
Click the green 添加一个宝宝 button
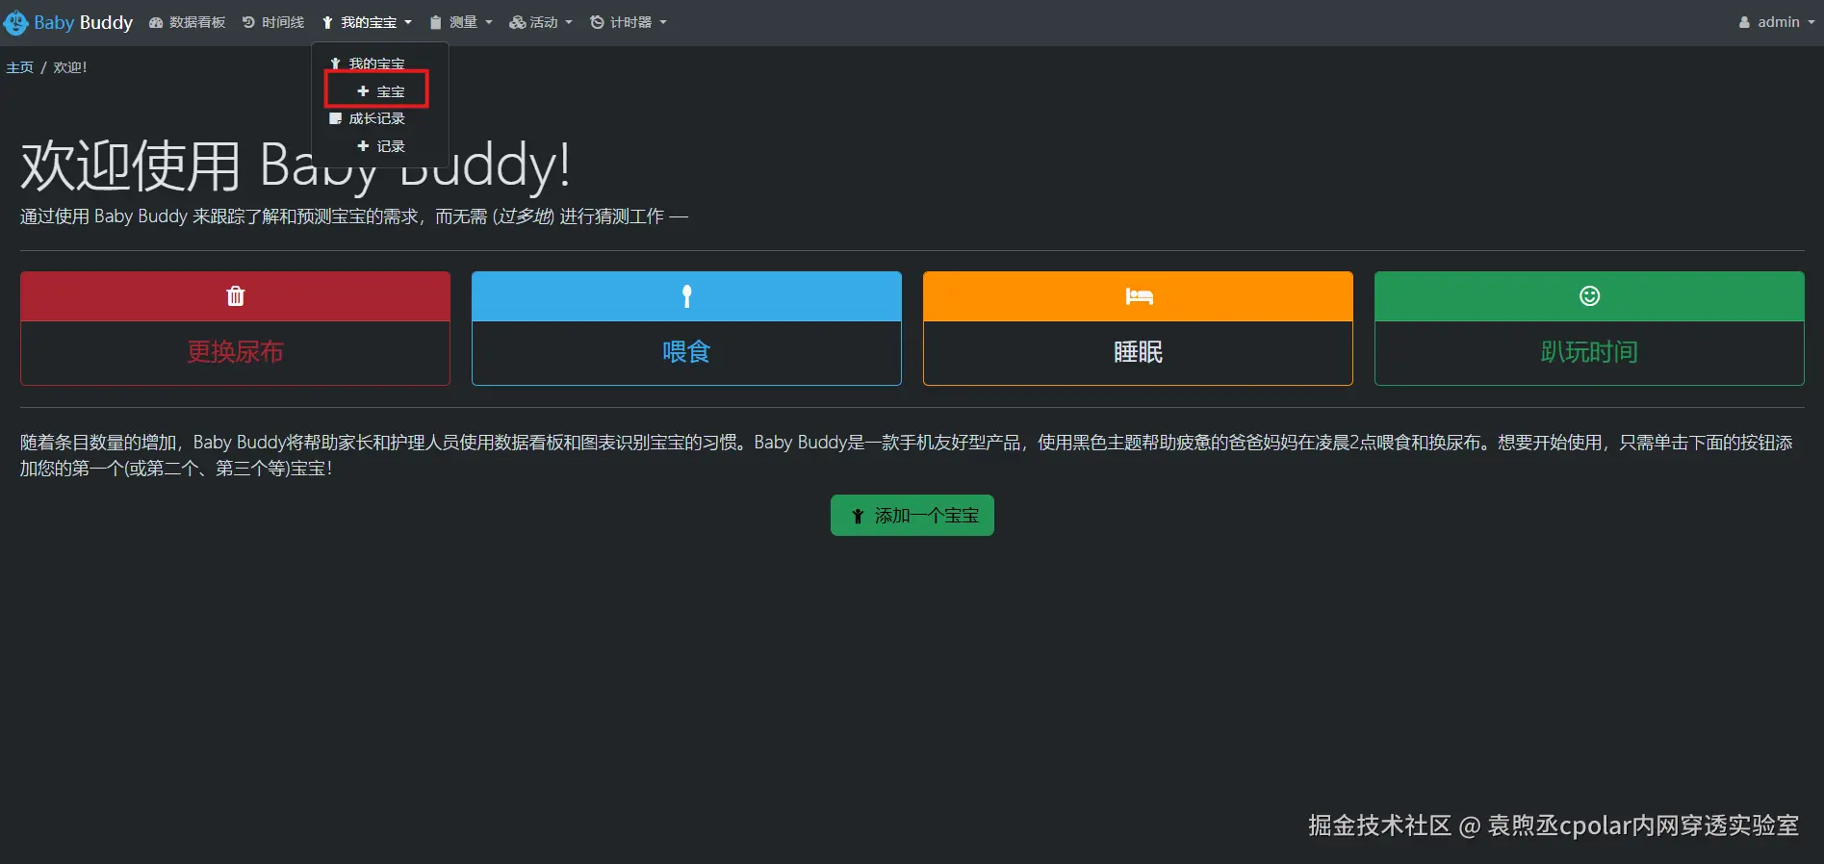pos(912,516)
